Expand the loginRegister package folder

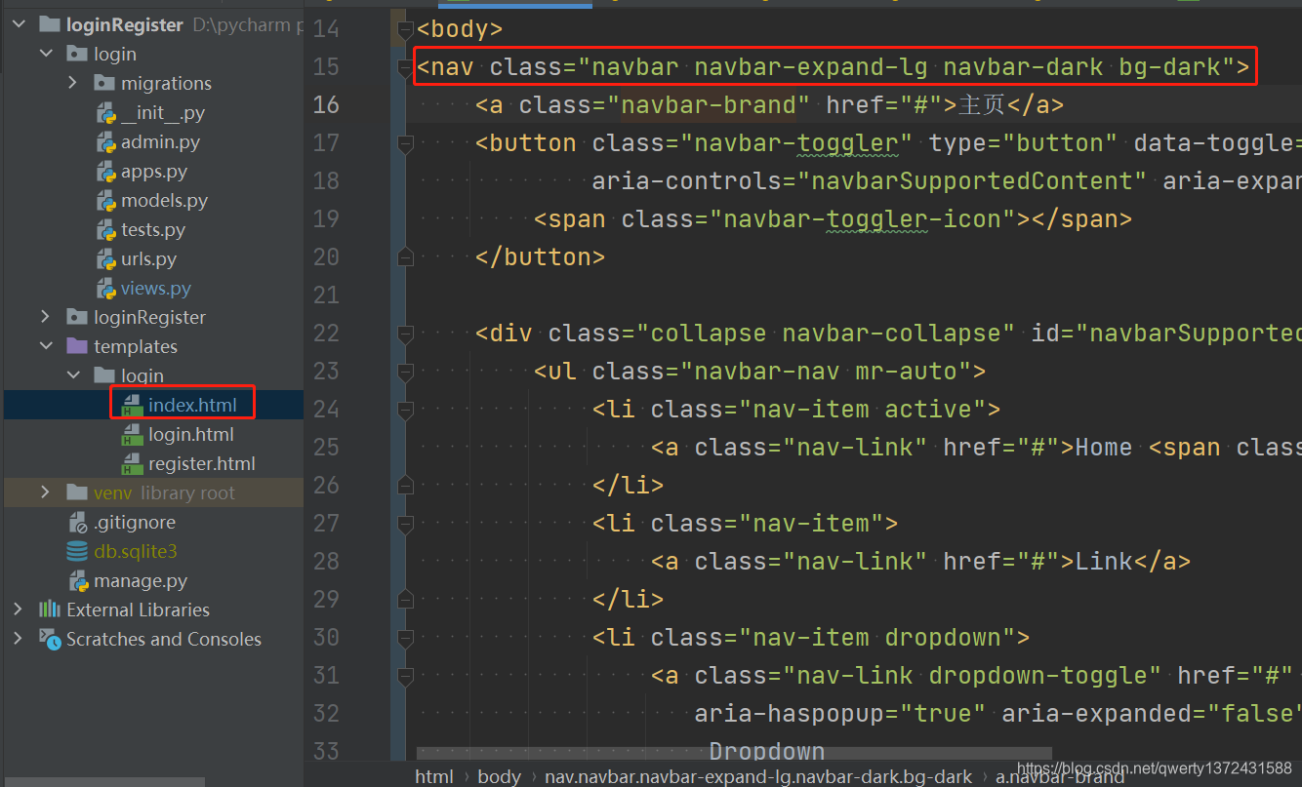pos(46,317)
